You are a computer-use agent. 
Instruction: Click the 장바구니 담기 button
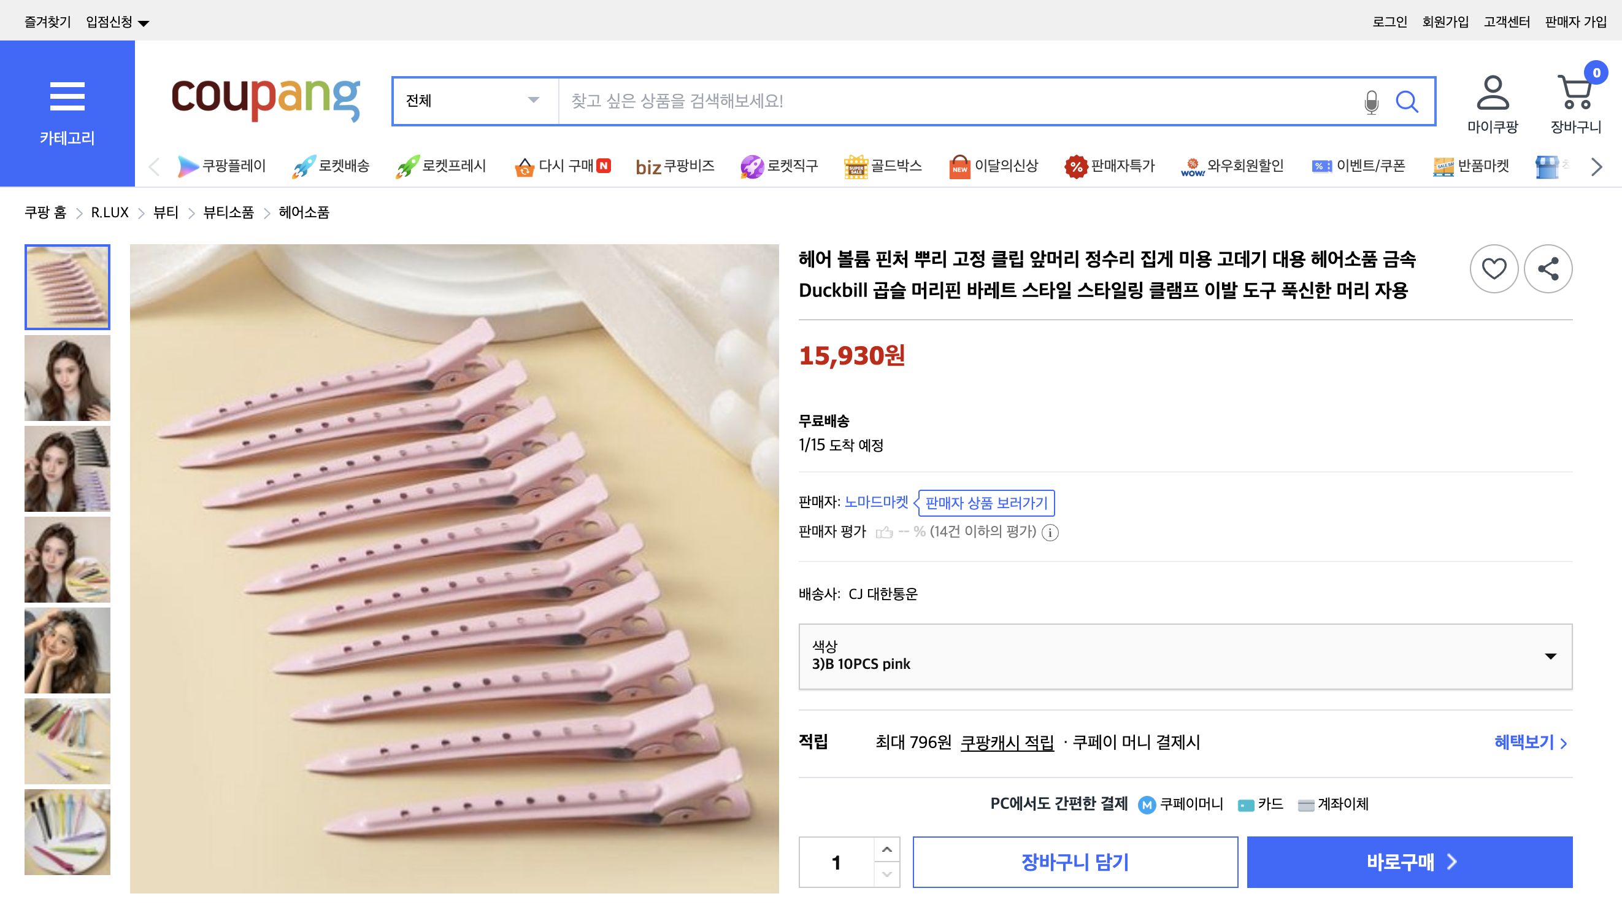[1074, 862]
